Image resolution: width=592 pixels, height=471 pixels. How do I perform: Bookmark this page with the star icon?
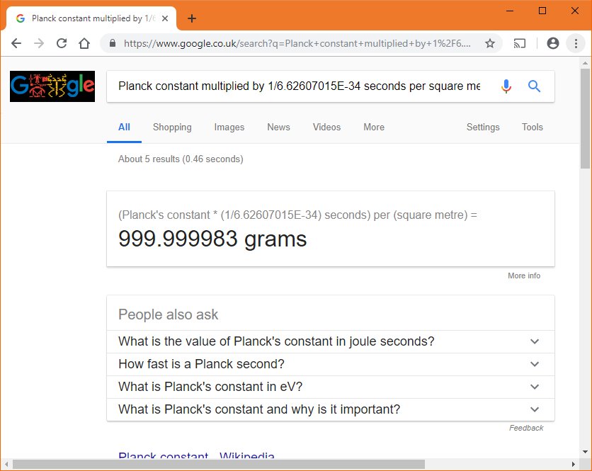tap(490, 43)
